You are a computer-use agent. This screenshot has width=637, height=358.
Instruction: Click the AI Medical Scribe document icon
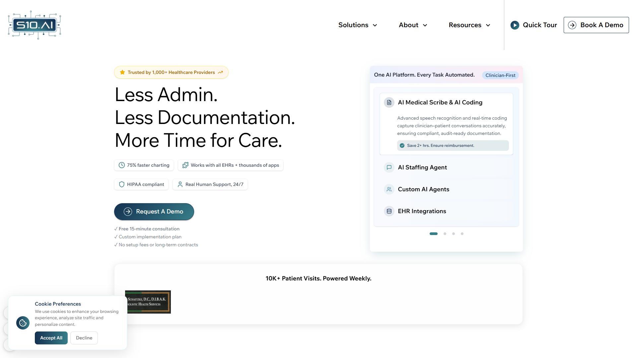389,102
